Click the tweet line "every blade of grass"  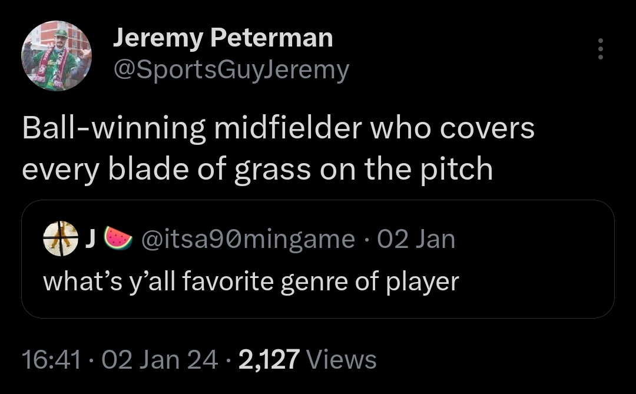(x=169, y=169)
